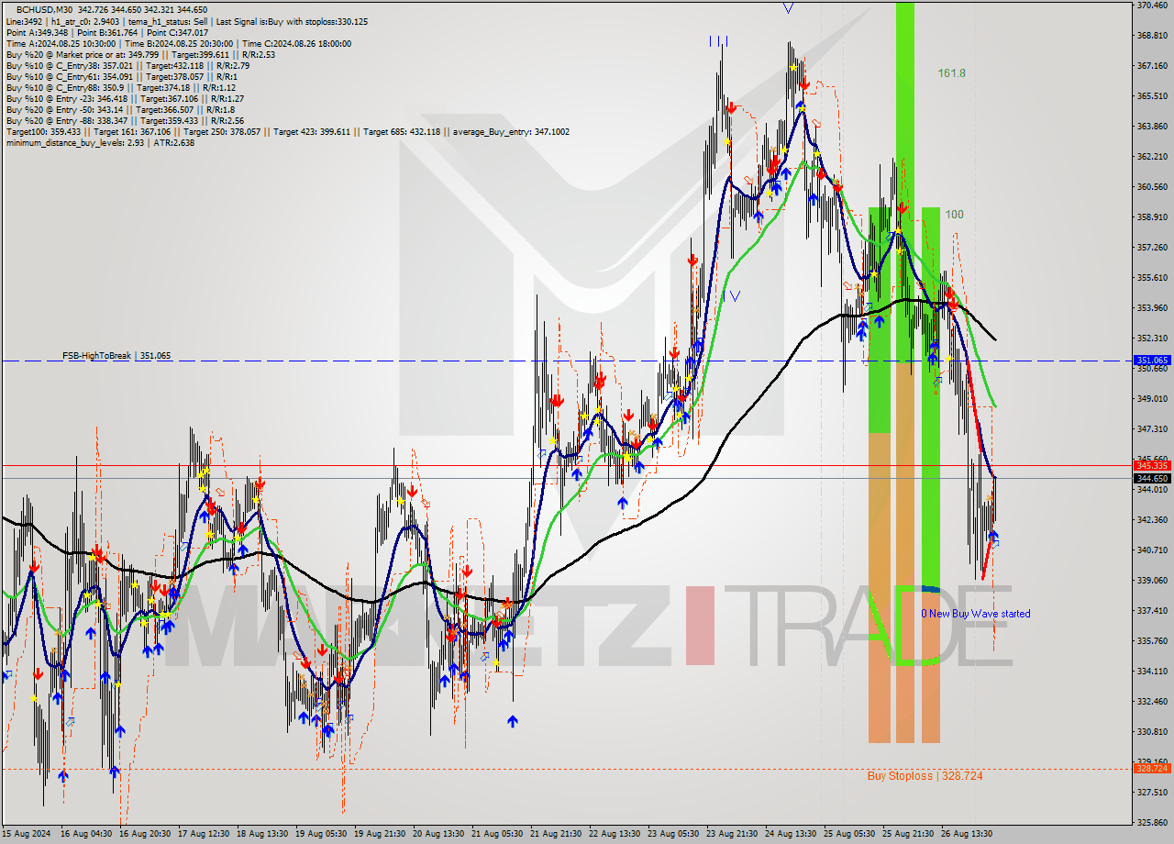Click the 365.510 price axis label

[1152, 96]
